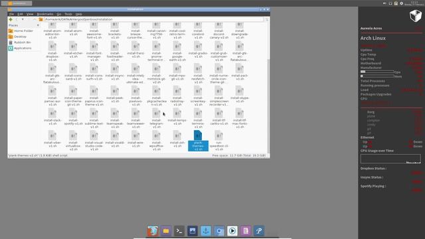Select install-telegram-v1.sh file
The height and width of the screenshot is (239, 425).
(157, 118)
